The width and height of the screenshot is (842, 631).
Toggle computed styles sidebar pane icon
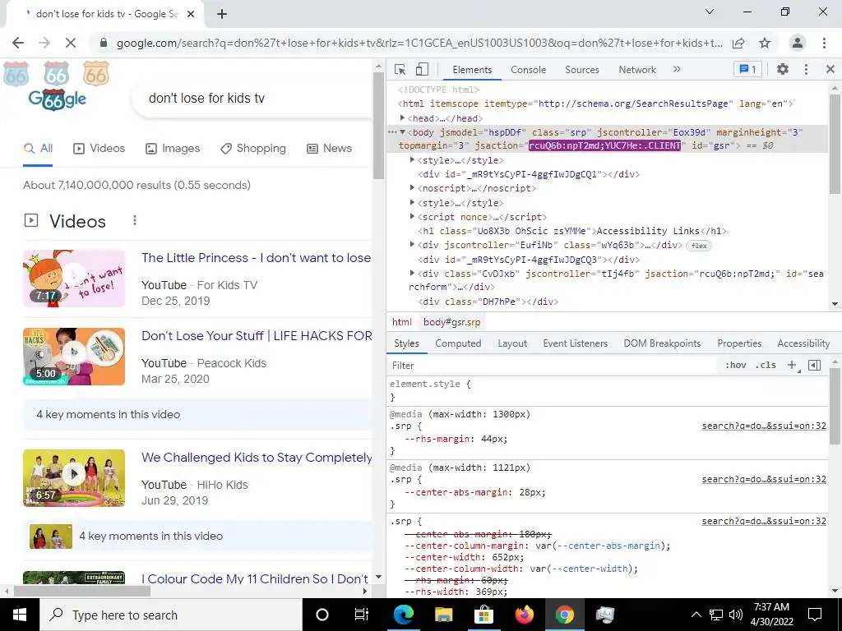coord(815,366)
